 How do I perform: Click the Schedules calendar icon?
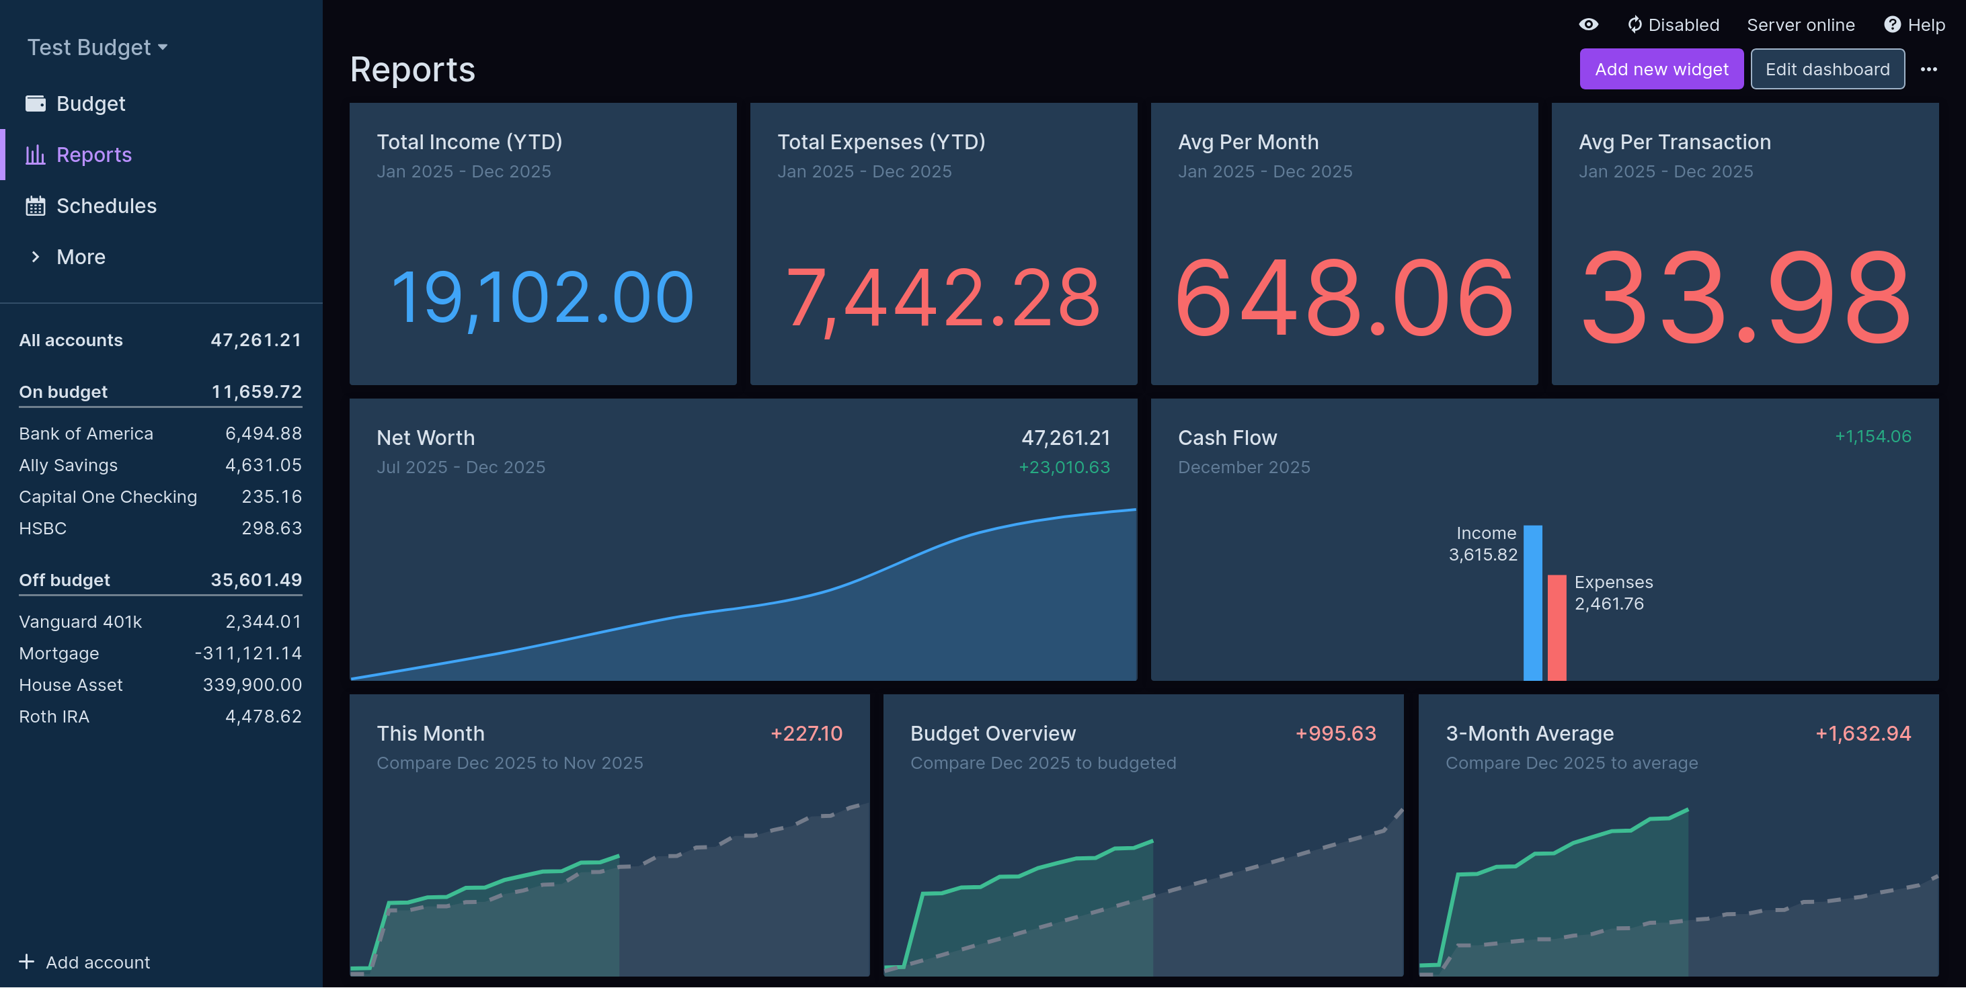click(35, 206)
